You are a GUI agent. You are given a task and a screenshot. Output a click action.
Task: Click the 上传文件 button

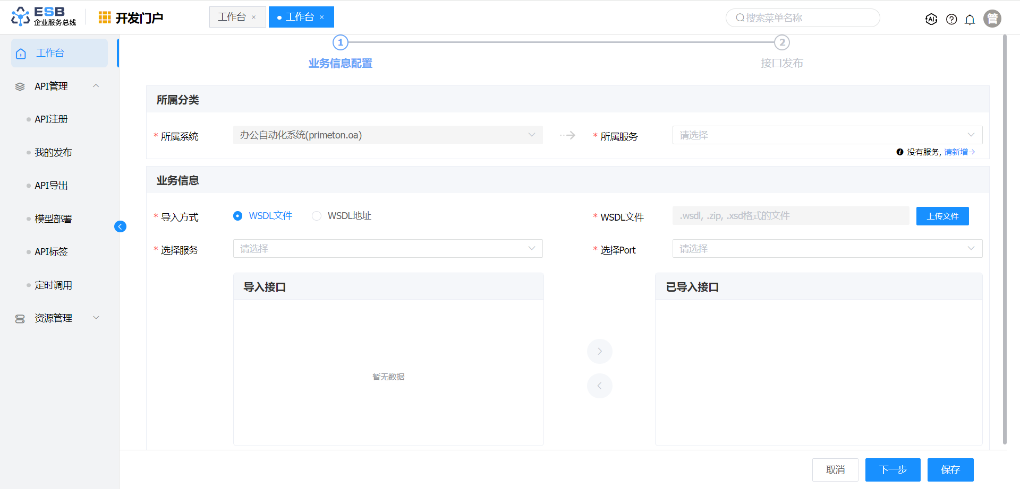coord(942,216)
